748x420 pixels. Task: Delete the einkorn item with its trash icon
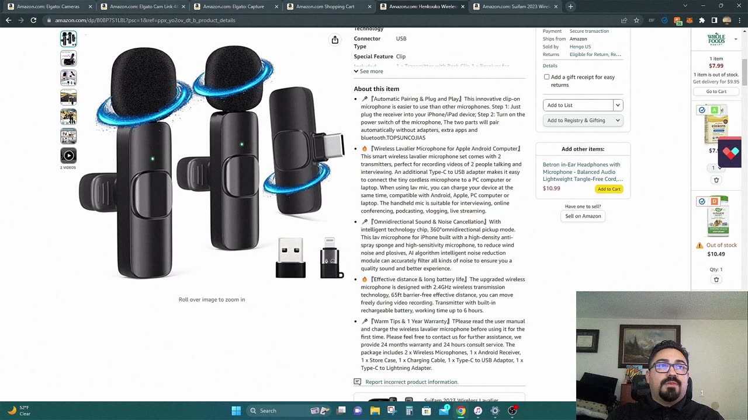click(716, 180)
